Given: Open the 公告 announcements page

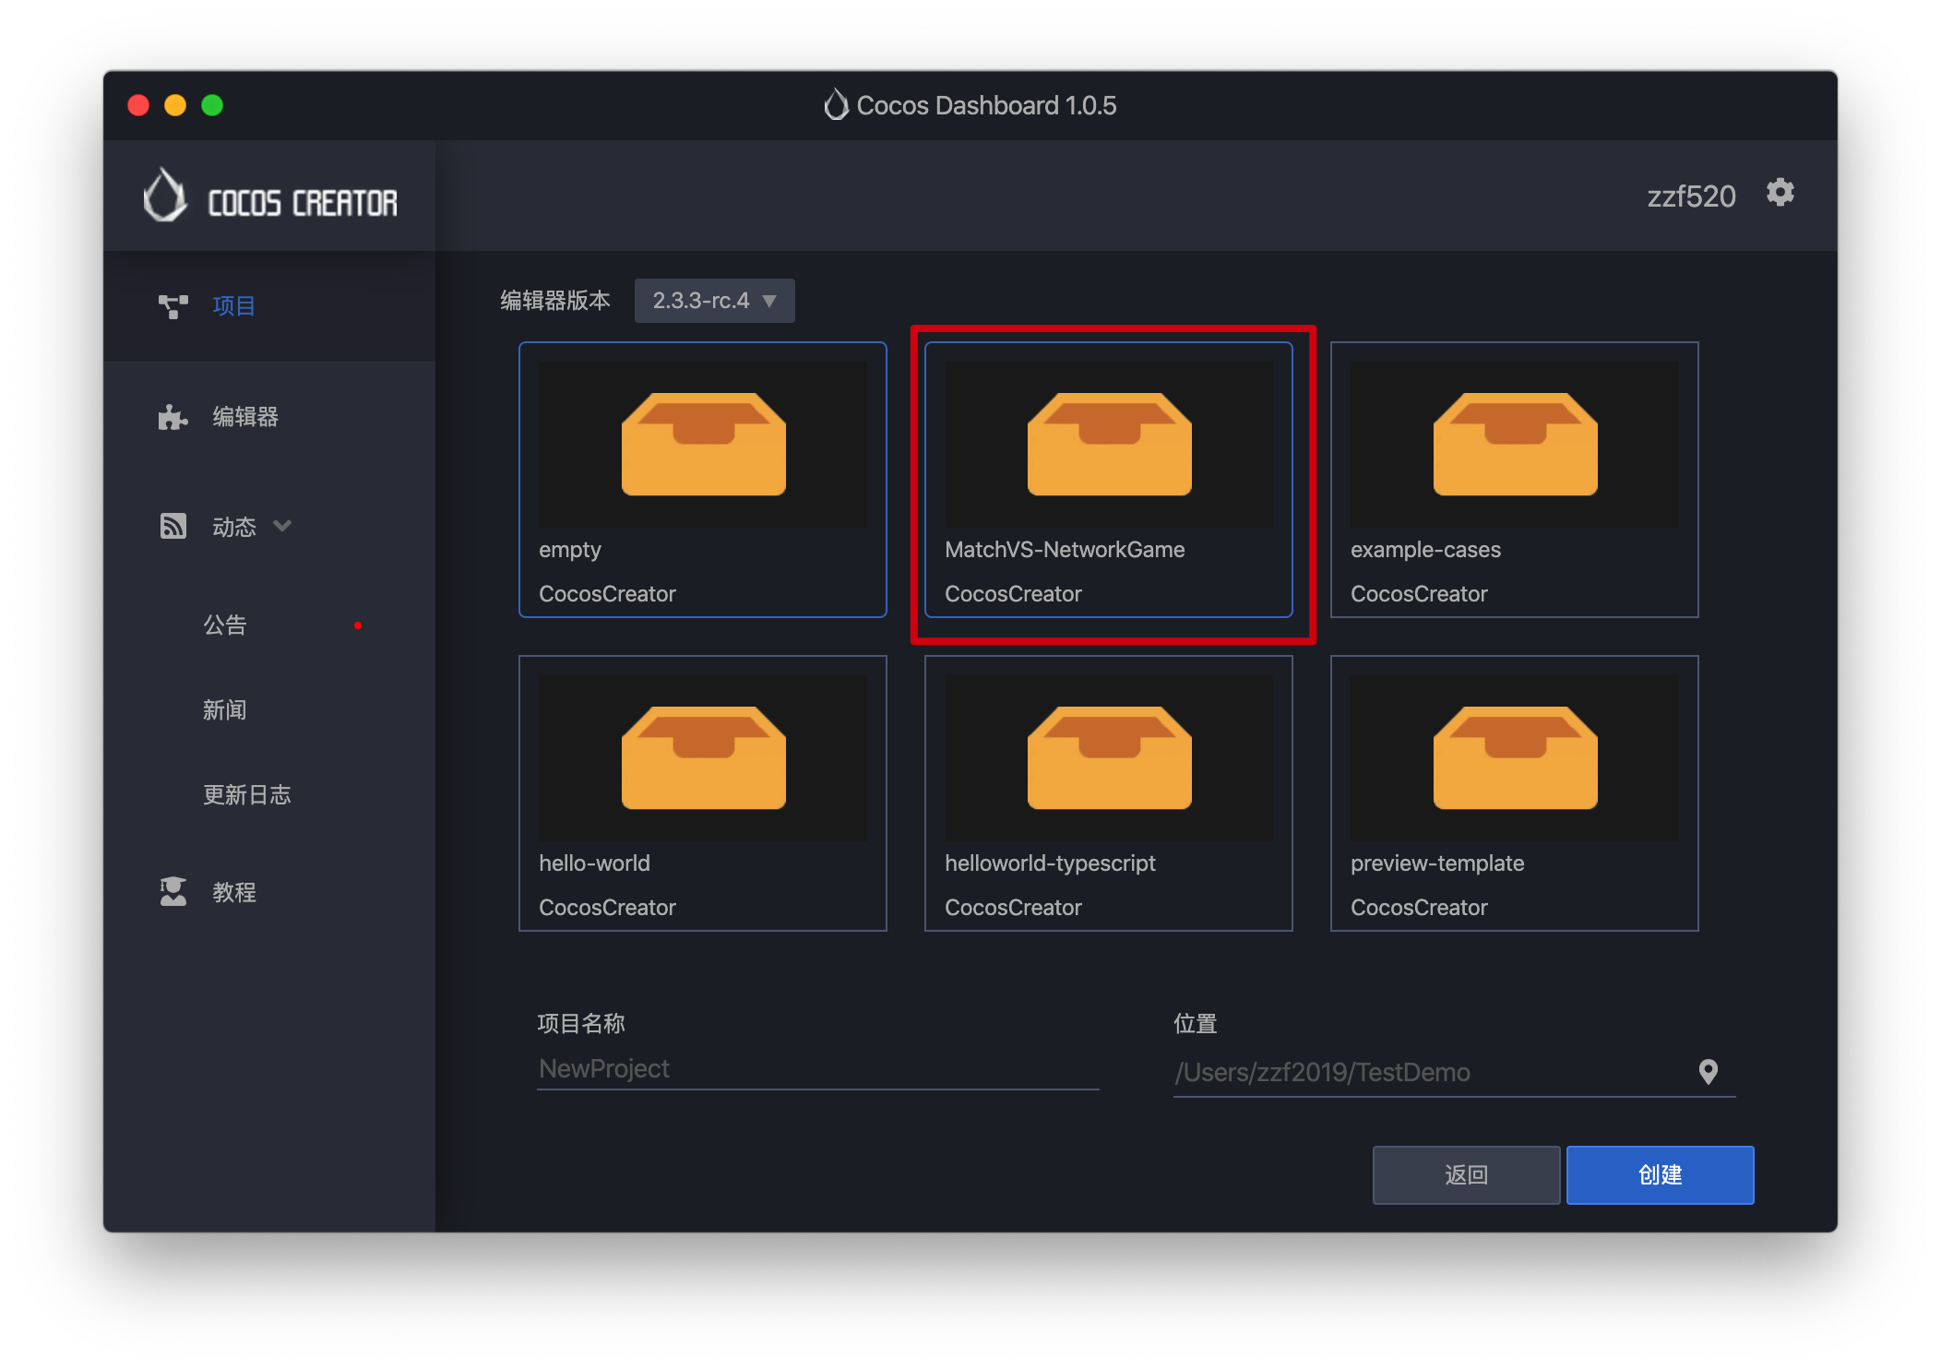Looking at the screenshot, I should click(225, 625).
